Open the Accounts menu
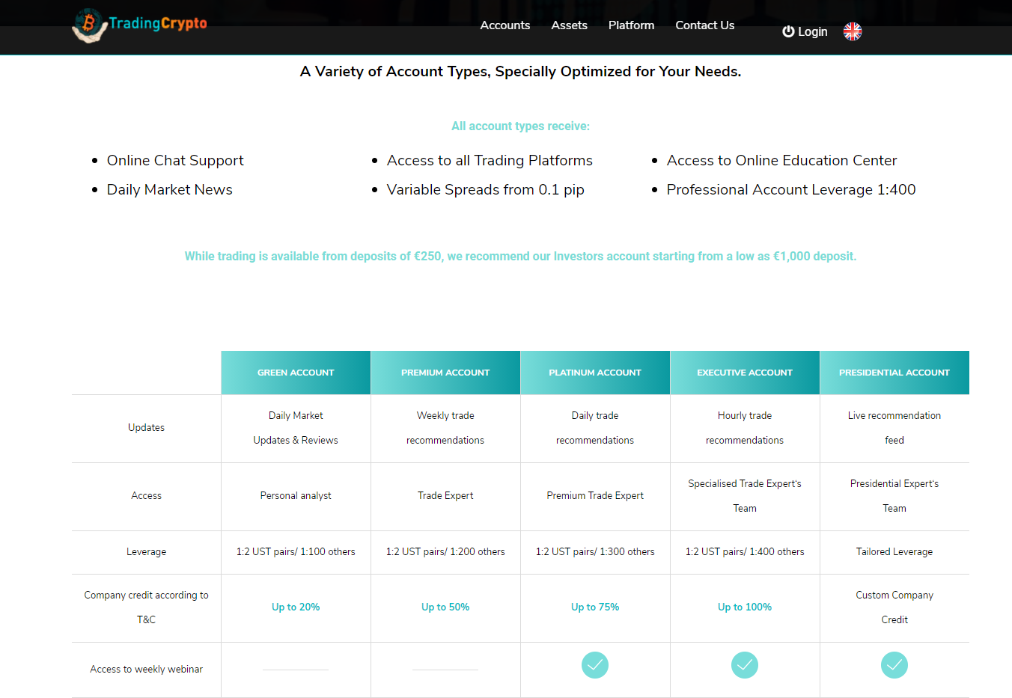This screenshot has width=1012, height=698. (505, 25)
